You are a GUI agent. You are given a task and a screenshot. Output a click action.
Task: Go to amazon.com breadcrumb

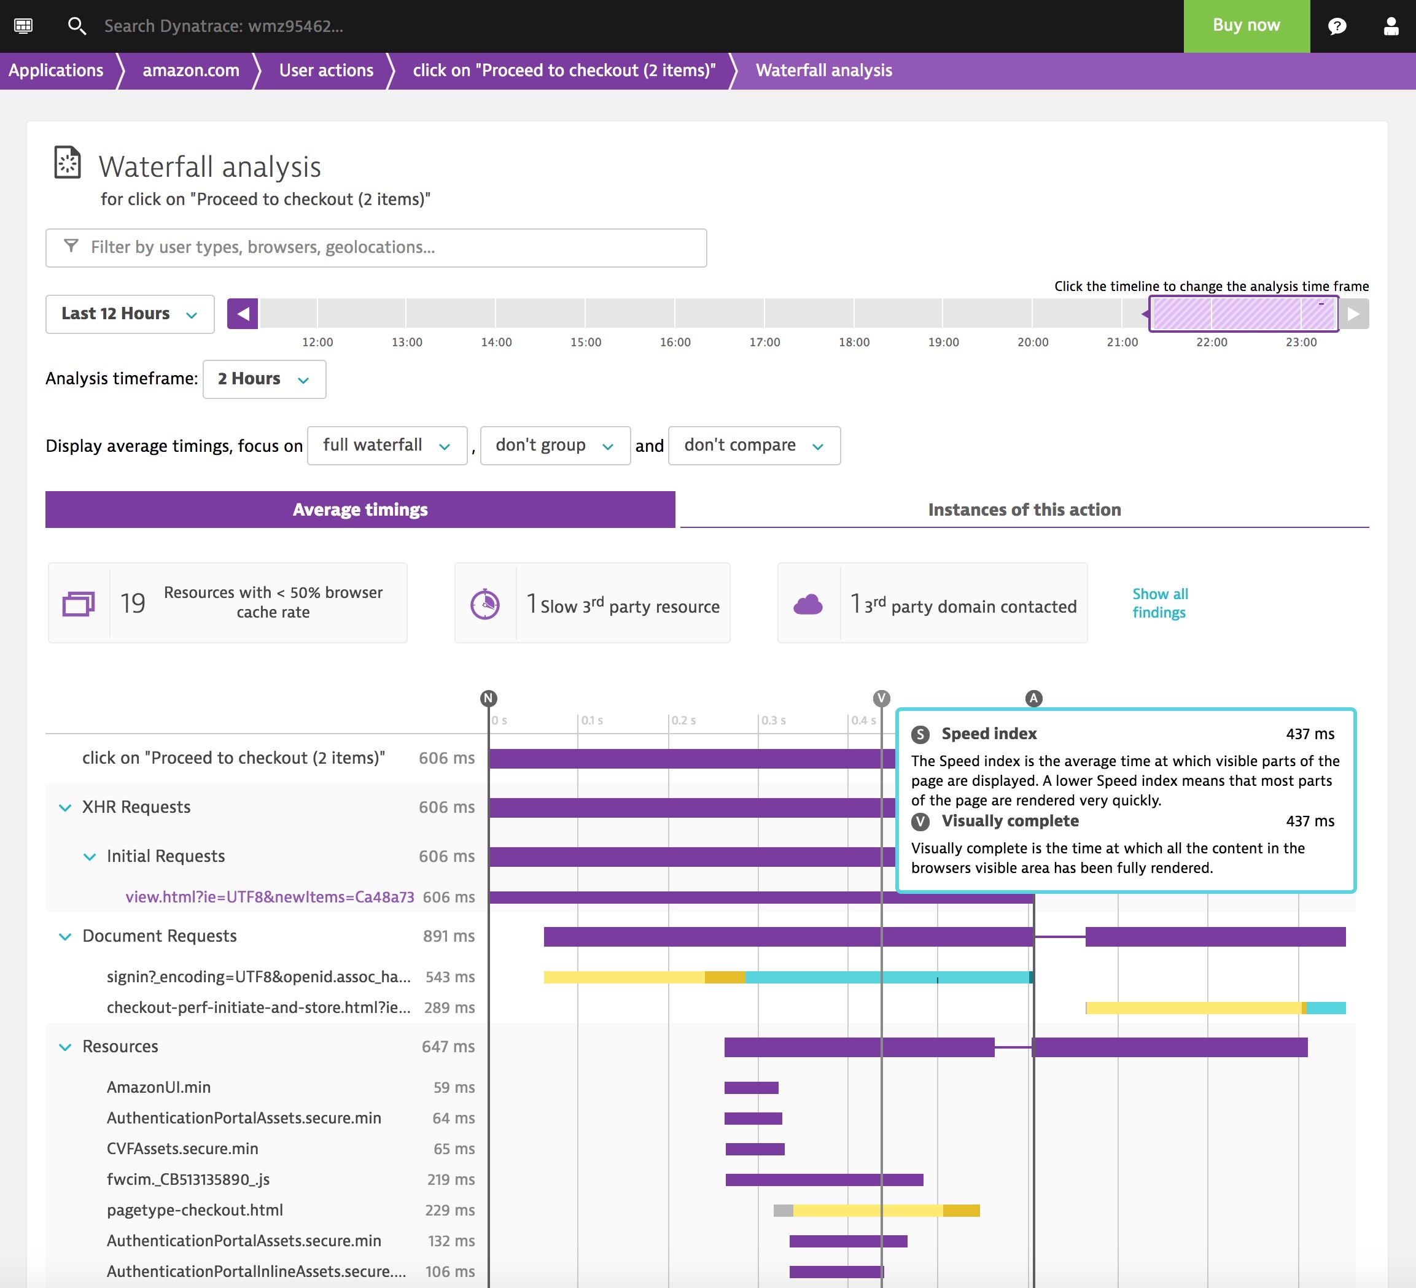click(x=191, y=70)
